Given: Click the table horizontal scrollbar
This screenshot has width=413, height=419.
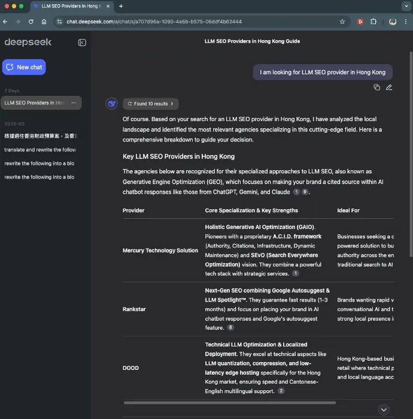Looking at the screenshot, I should coord(230,402).
